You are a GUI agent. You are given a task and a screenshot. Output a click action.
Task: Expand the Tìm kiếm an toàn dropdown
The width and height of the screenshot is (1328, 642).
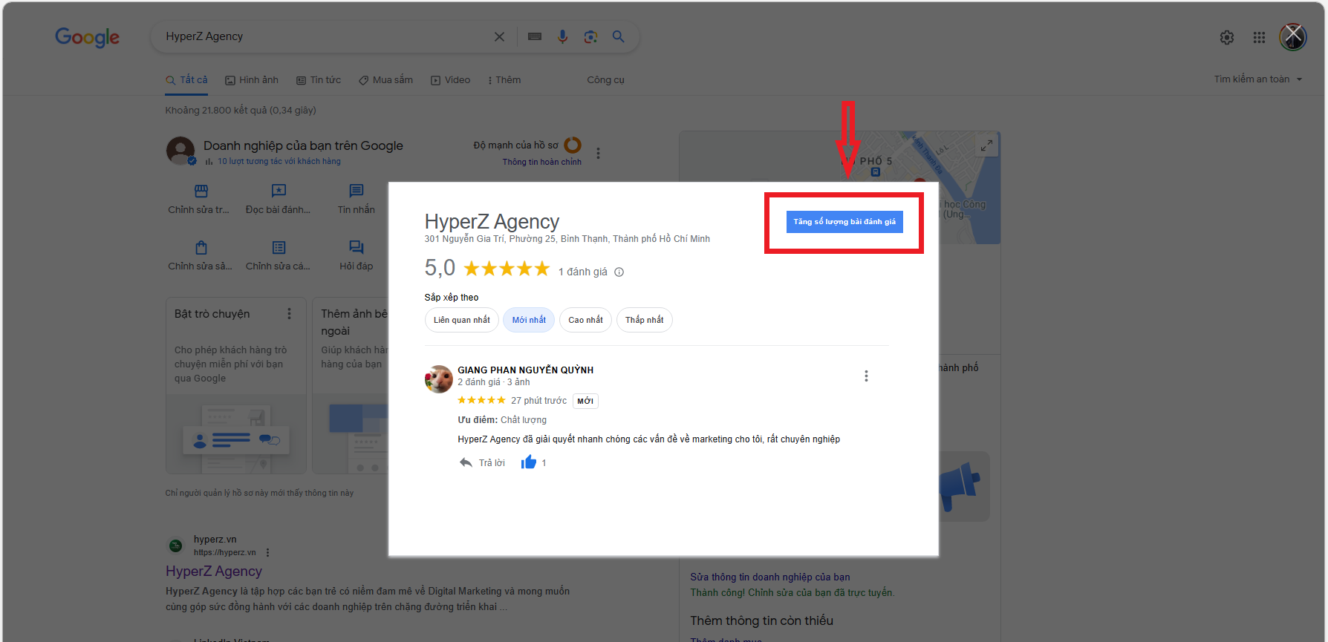pos(1258,79)
